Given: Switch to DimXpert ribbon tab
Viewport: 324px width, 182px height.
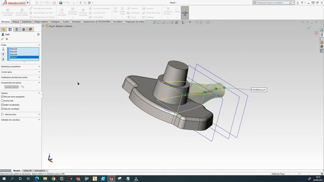Looking at the screenshot, I should 76,22.
